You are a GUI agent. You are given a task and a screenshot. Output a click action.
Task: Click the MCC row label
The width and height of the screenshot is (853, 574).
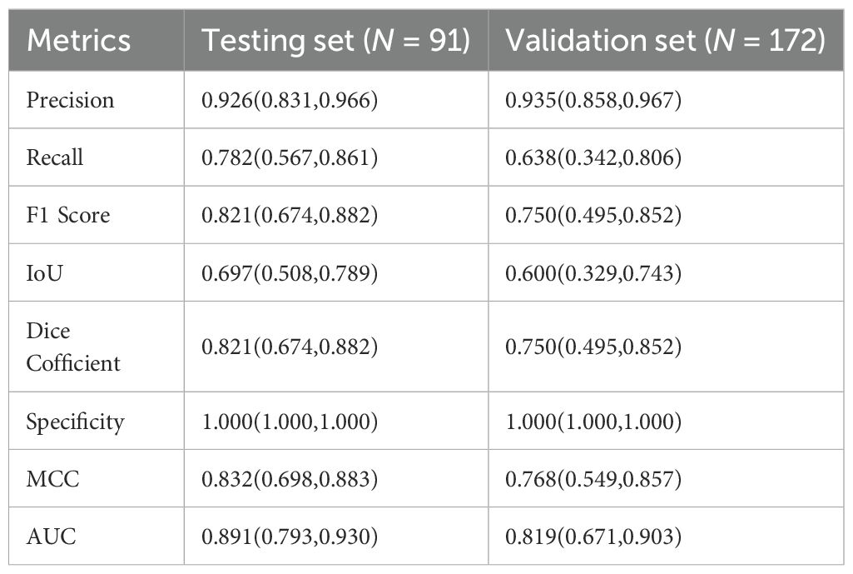(49, 479)
